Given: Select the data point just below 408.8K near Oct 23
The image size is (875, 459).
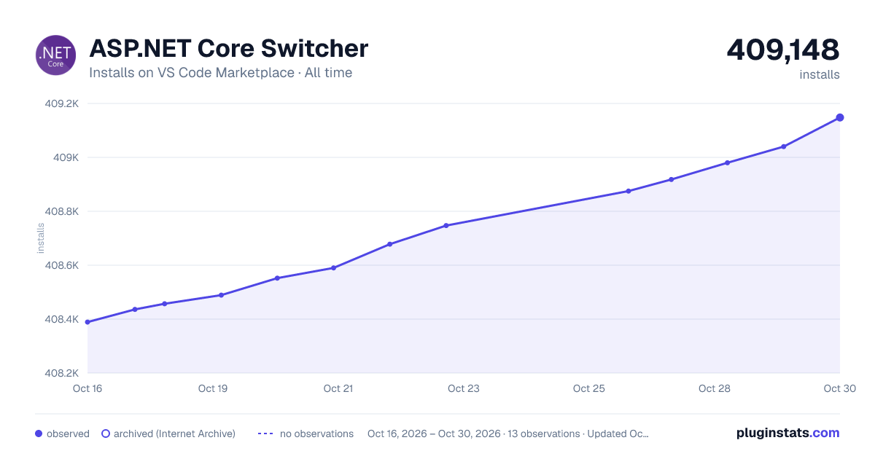Looking at the screenshot, I should pyautogui.click(x=446, y=225).
